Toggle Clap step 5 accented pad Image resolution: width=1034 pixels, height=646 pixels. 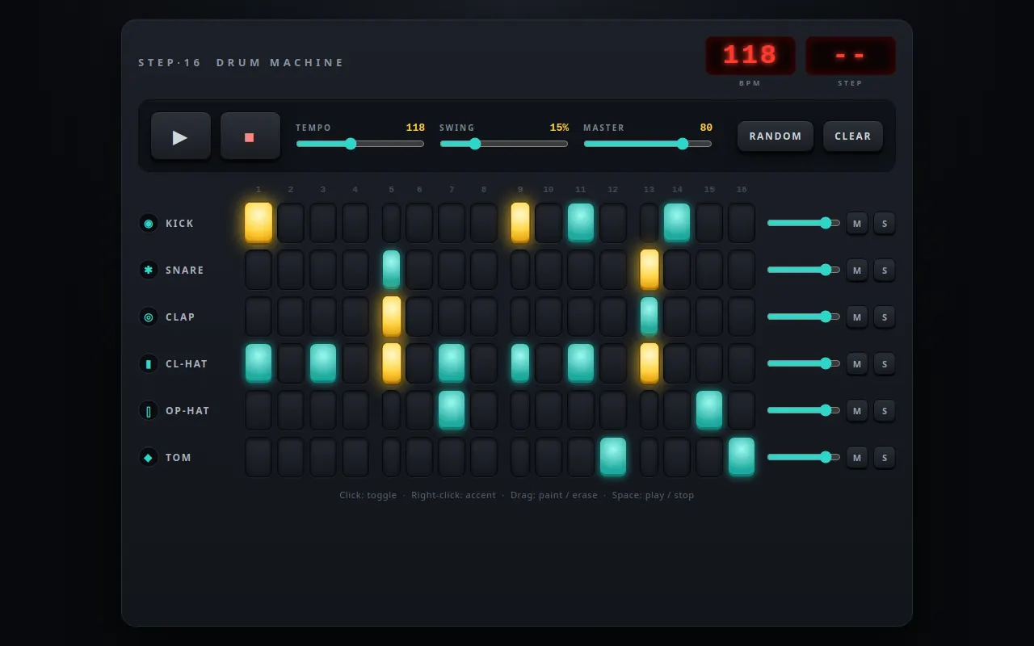pyautogui.click(x=392, y=317)
